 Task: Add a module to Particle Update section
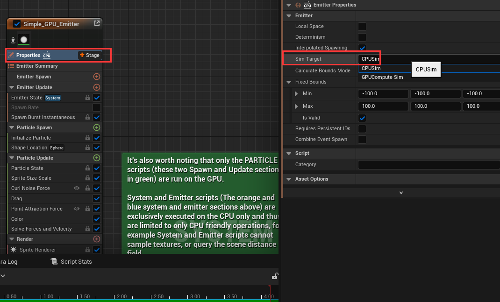pyautogui.click(x=97, y=158)
